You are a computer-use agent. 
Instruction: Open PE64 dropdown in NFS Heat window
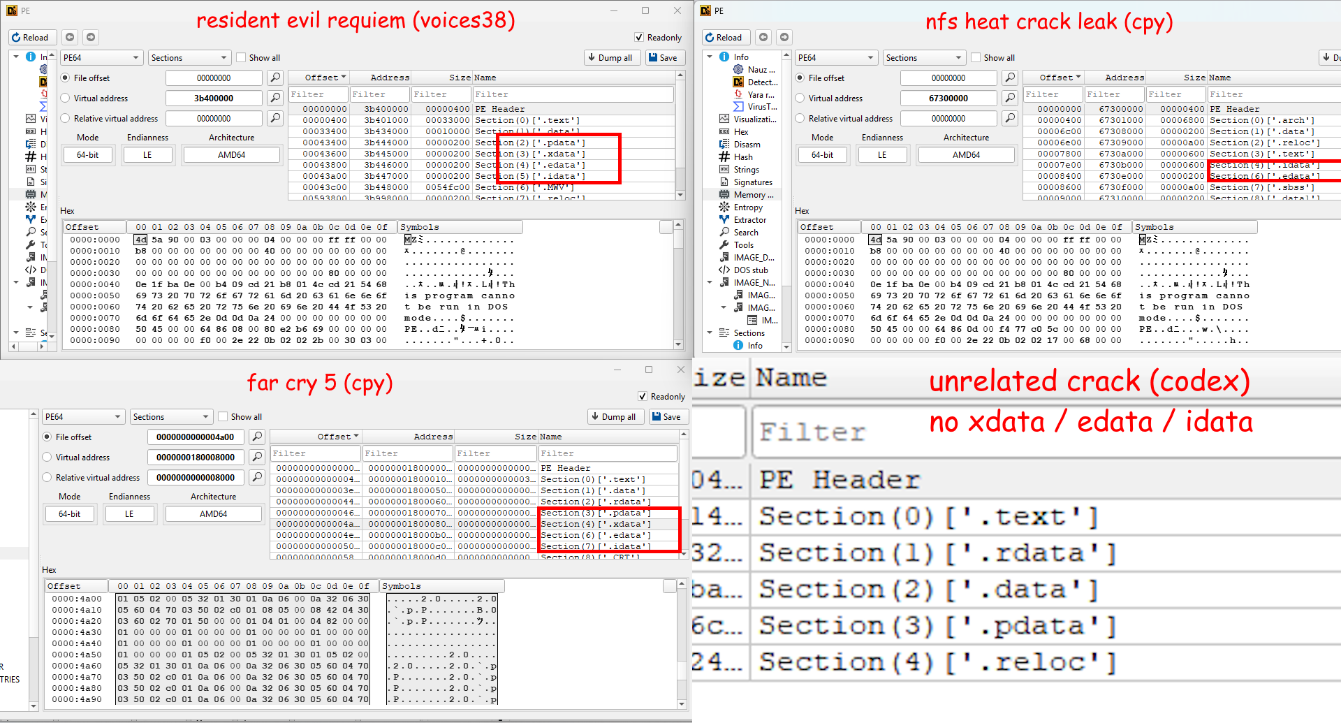[x=836, y=58]
